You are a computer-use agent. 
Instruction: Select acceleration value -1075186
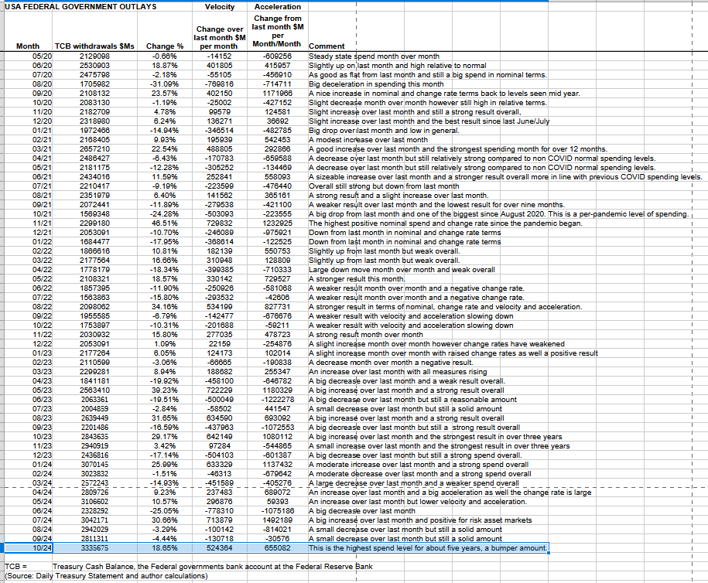point(277,511)
